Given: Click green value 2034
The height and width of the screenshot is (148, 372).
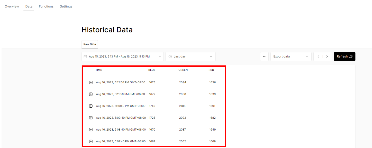Looking at the screenshot, I should 183,82.
